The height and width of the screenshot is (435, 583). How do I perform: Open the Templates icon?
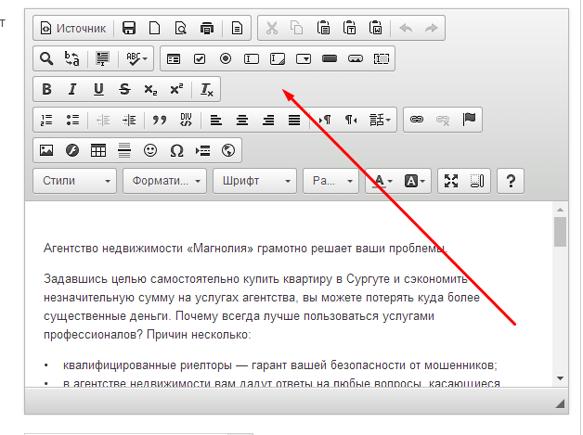tap(237, 28)
